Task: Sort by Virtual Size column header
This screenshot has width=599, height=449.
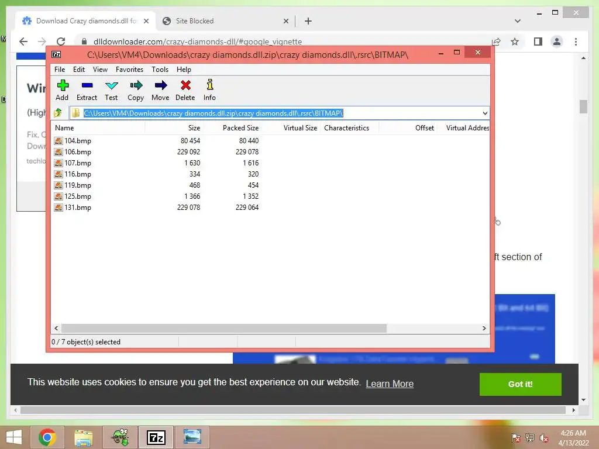Action: [x=291, y=128]
